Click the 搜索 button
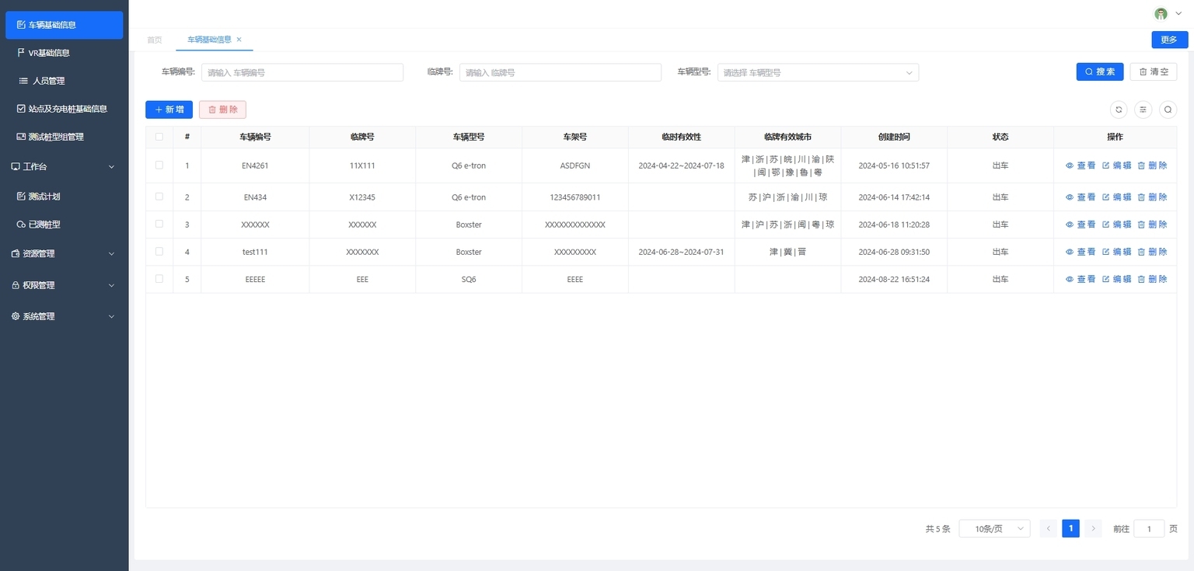Screen dimensions: 1194x571 1100,71
